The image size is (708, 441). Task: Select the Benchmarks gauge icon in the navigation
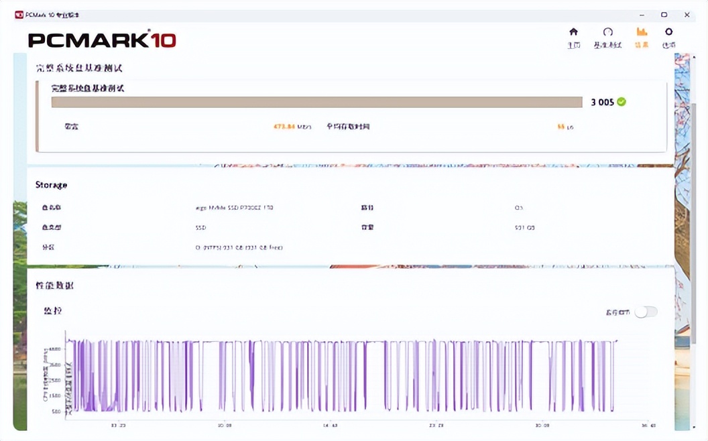pos(607,31)
